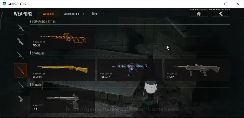Go to home screen via house icon
The width and height of the screenshot is (244, 118).
[199, 14]
